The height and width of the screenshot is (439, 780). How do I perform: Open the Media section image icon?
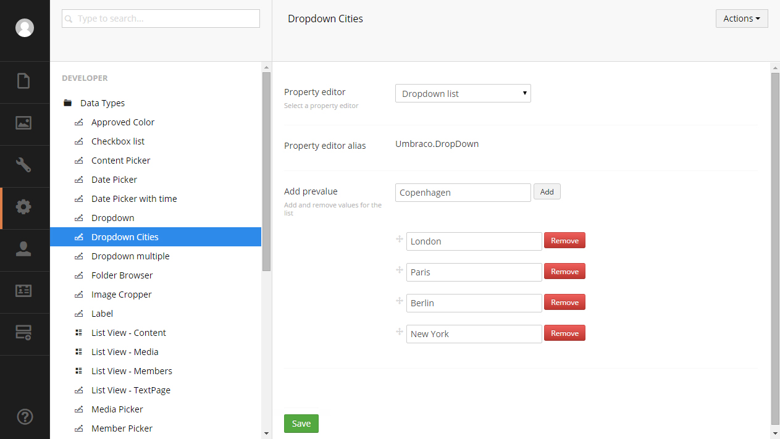[x=23, y=123]
